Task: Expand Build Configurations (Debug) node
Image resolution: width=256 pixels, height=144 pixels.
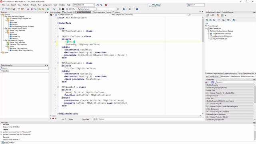Action: pyautogui.click(x=208, y=31)
